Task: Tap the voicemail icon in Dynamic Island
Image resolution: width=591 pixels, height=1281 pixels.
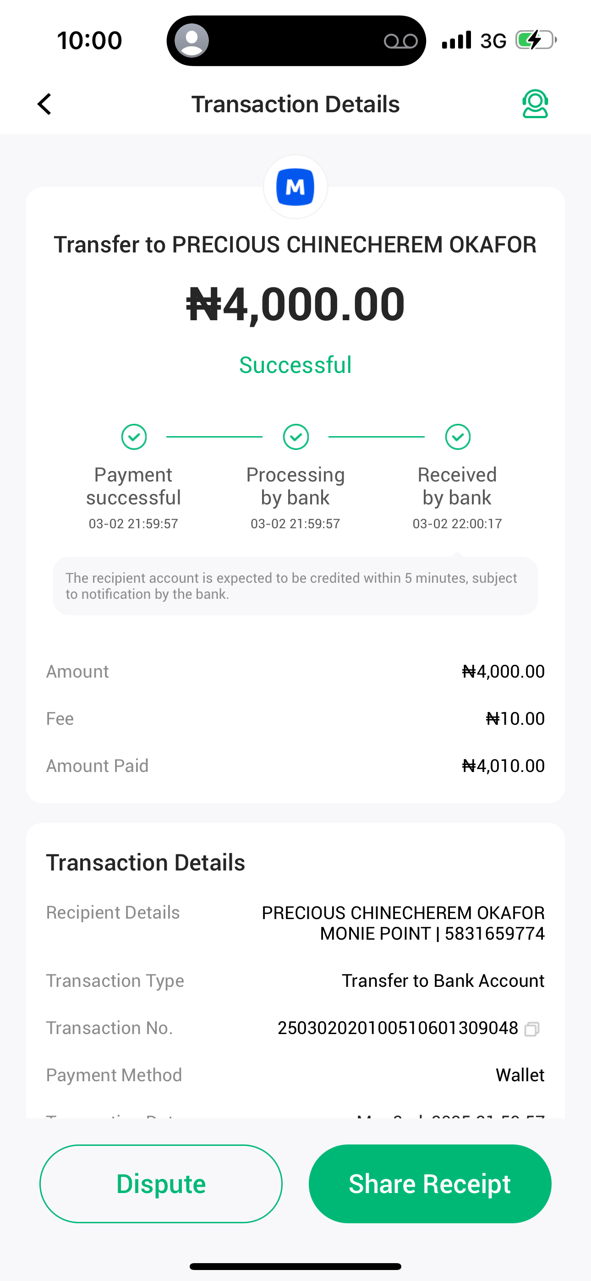Action: tap(400, 41)
